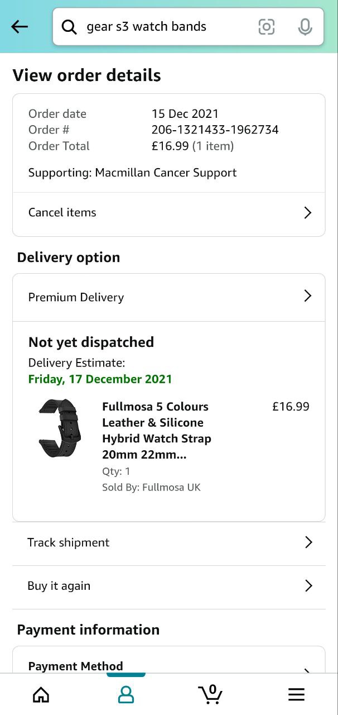The image size is (338, 715).
Task: Tap the microphone voice search icon
Action: [305, 27]
